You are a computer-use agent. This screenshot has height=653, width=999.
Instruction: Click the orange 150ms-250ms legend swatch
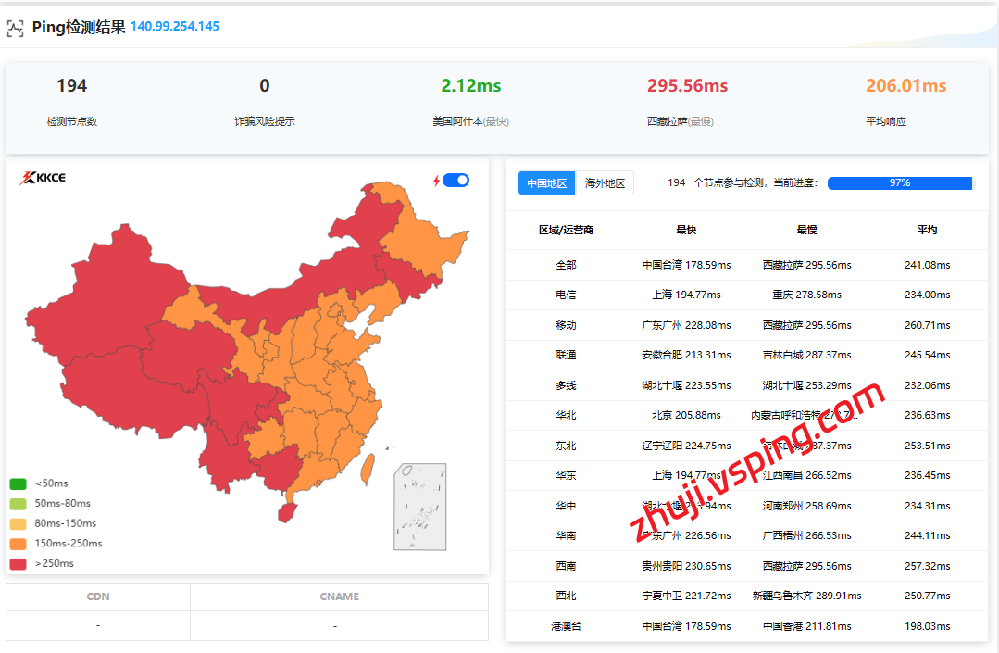coord(18,544)
